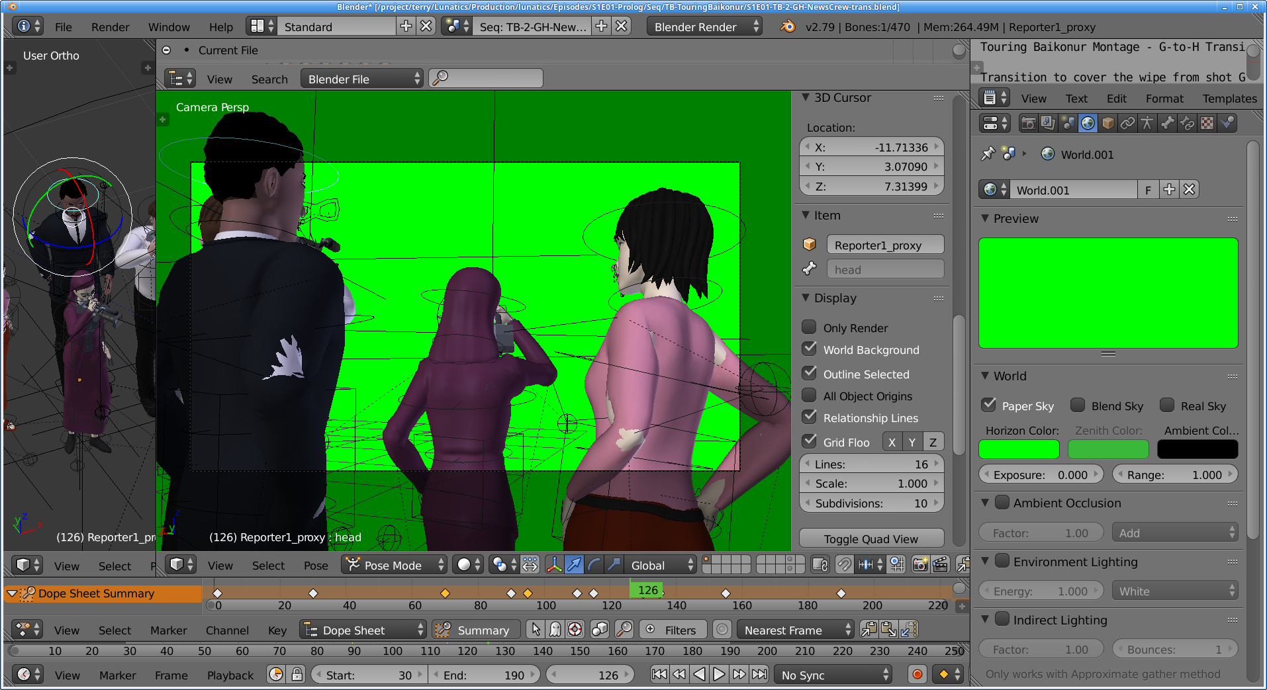Open the Object Constraints chain-link tab
The width and height of the screenshot is (1267, 690).
click(1127, 123)
